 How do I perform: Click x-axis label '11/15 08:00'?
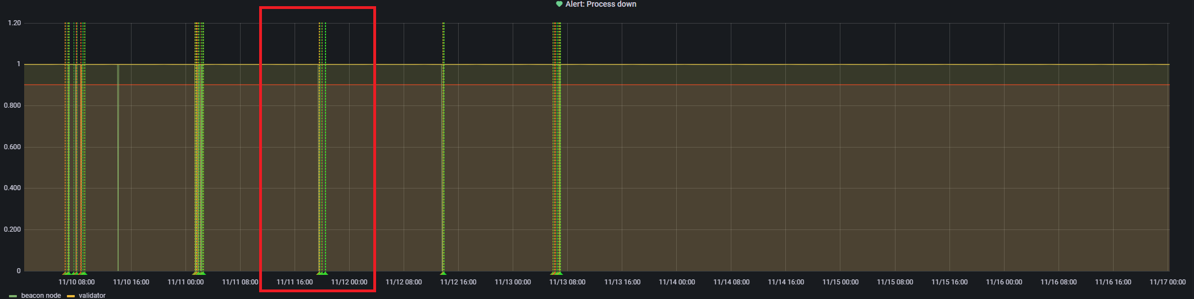(x=895, y=282)
